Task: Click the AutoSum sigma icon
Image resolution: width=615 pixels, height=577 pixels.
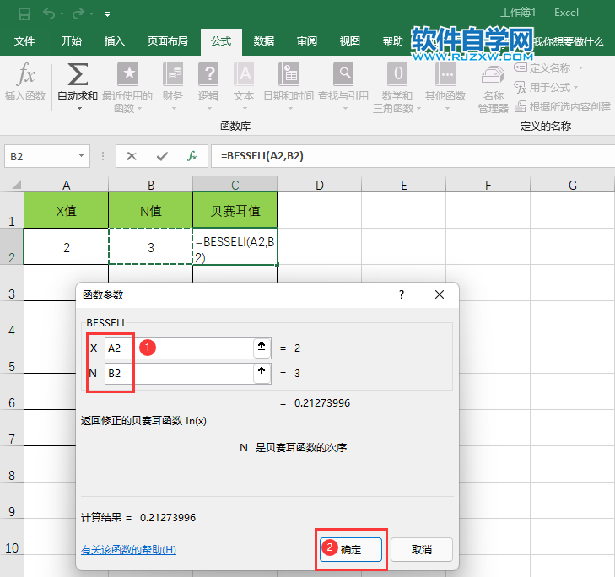Action: (78, 74)
